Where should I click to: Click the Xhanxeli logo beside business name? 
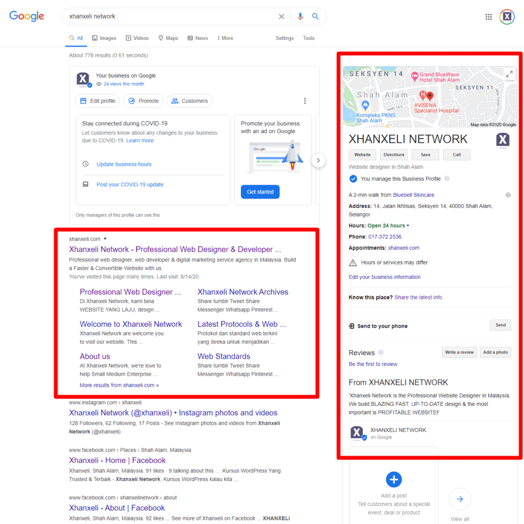coord(503,140)
